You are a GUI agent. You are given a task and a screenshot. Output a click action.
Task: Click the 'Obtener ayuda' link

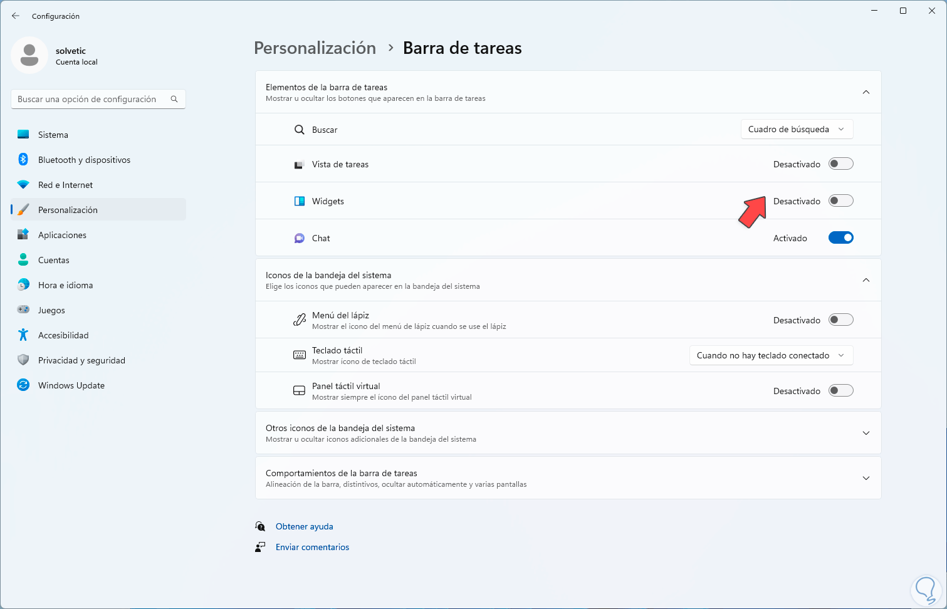(x=305, y=526)
